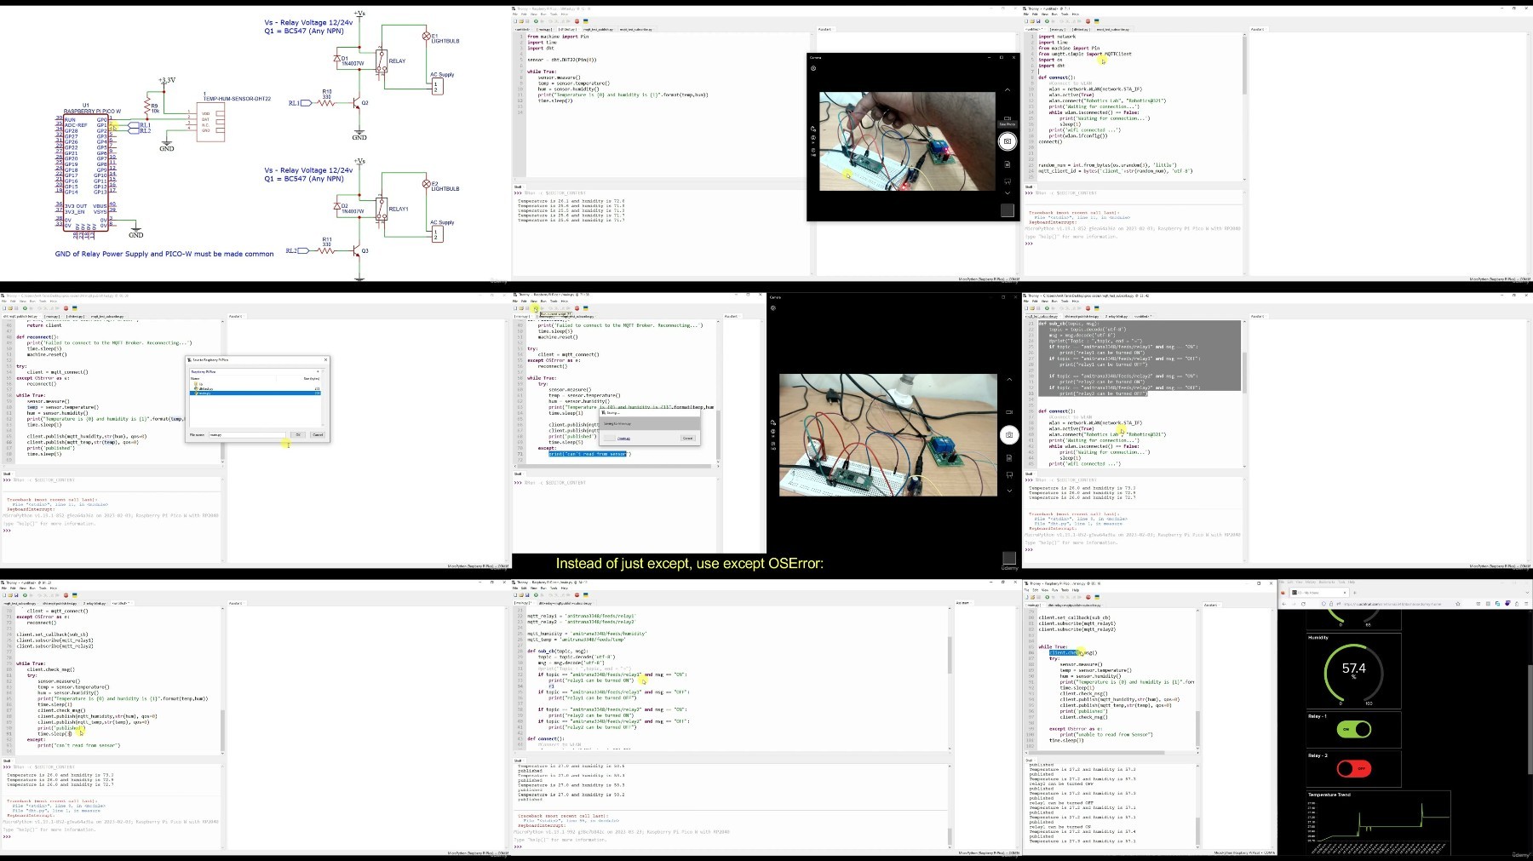Viewport: 1533px width, 861px height.
Task: Click Open file icon in Thonny beside the browser
Action: pyautogui.click(x=1034, y=595)
